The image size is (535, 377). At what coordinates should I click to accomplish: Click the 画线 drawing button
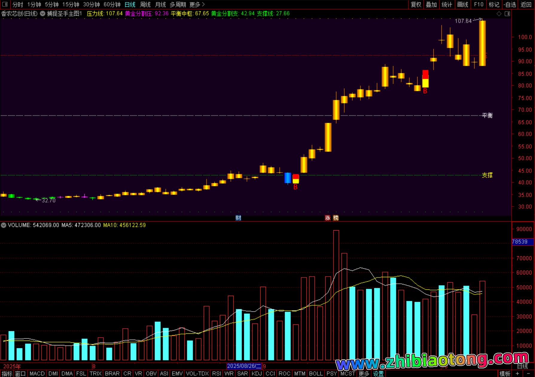click(x=463, y=4)
